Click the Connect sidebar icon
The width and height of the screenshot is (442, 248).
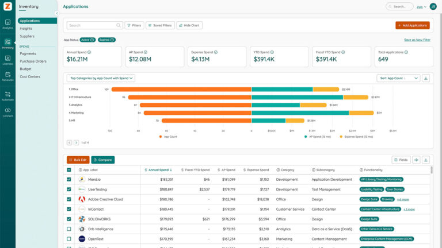tap(7, 111)
